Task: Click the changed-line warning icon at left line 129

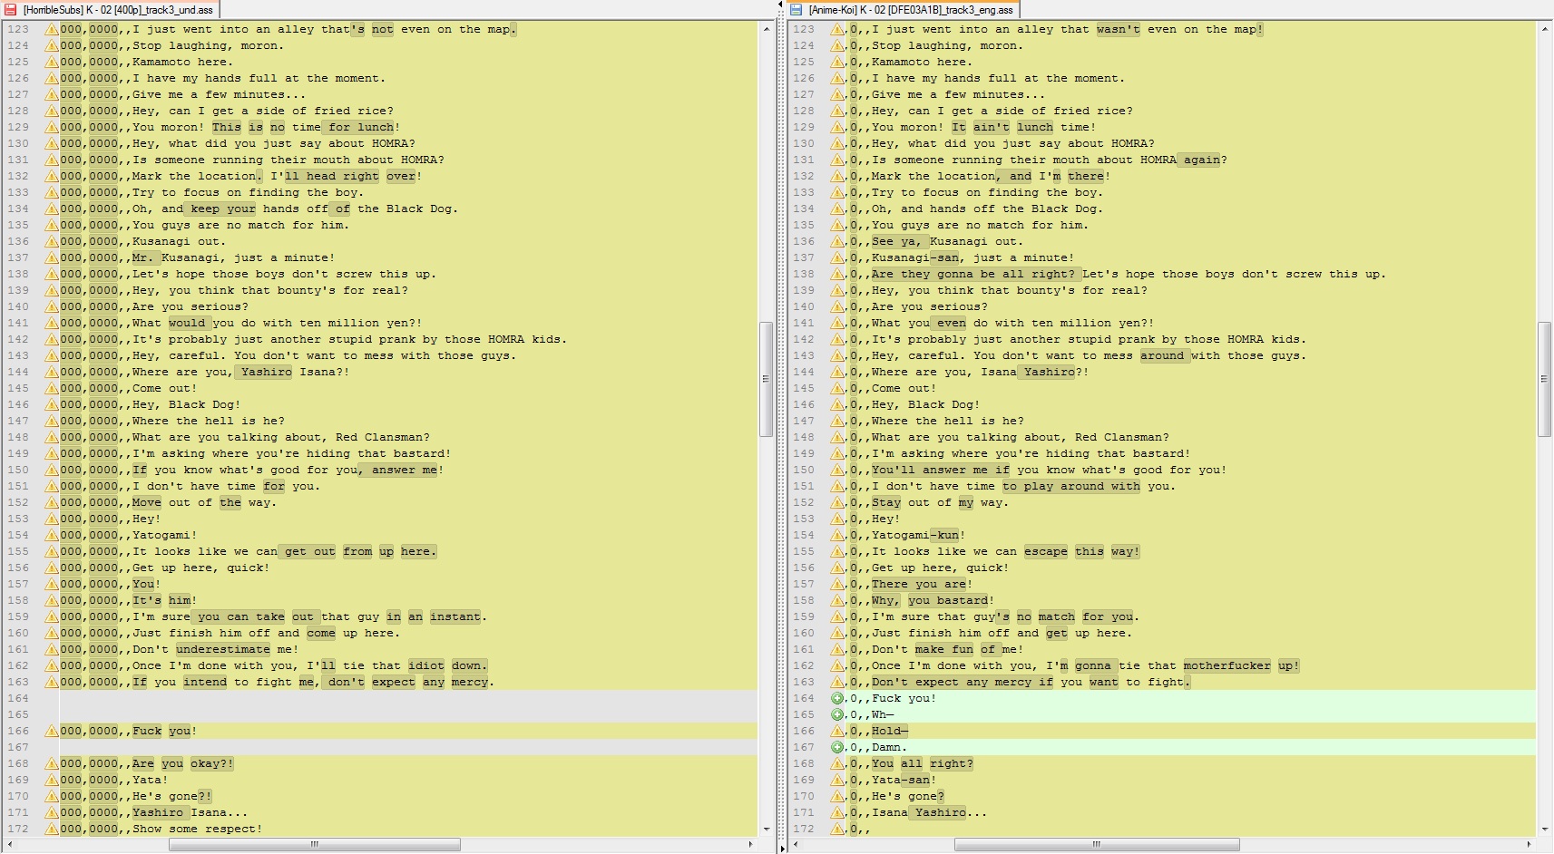Action: click(52, 127)
